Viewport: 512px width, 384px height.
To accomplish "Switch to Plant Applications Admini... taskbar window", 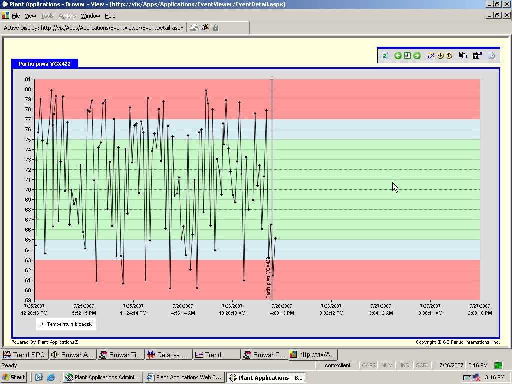I will 103,377.
